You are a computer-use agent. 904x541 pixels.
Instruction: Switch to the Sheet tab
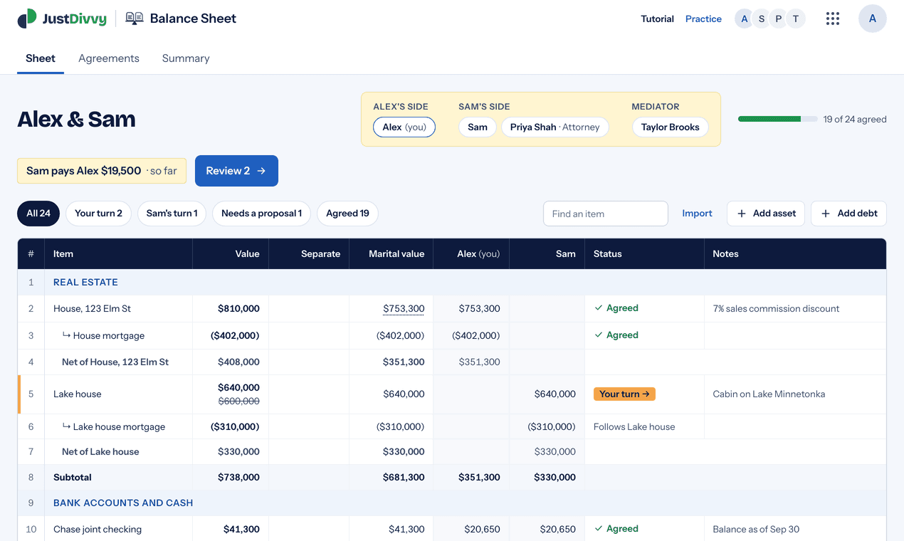tap(41, 58)
